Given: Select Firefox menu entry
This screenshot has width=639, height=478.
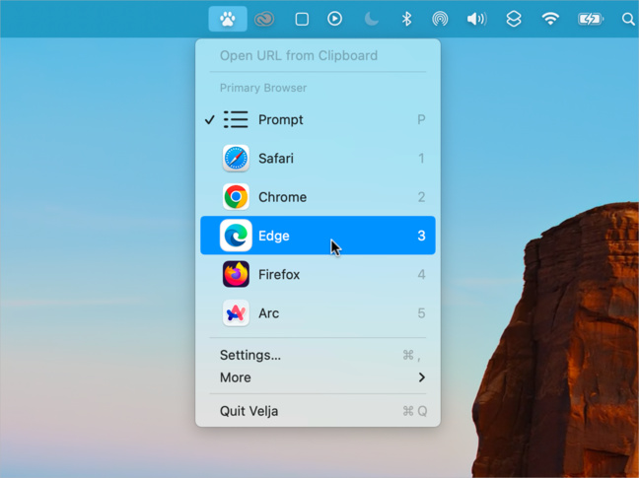Looking at the screenshot, I should coord(318,274).
